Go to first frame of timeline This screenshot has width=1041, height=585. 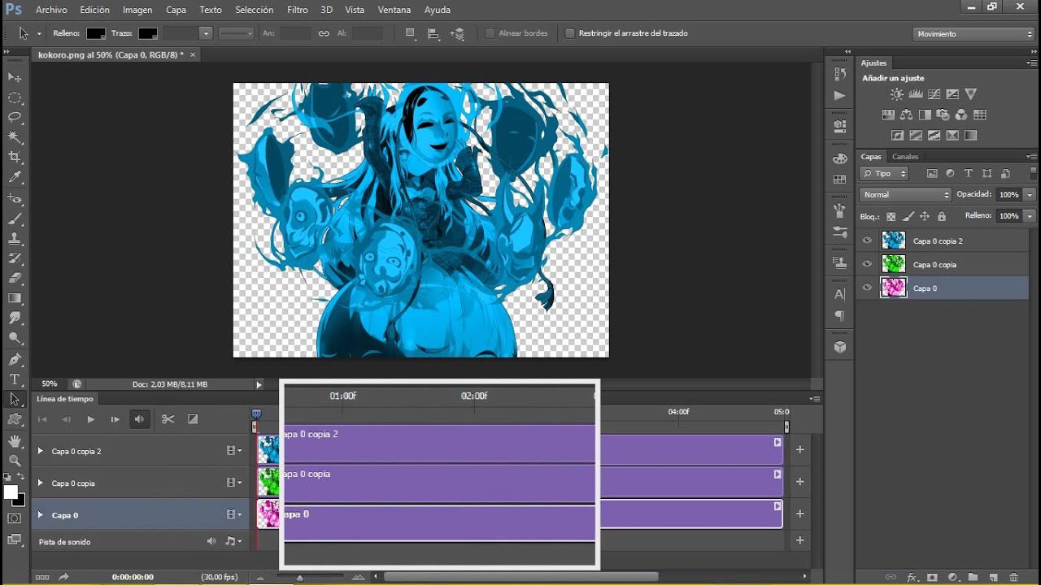point(43,419)
